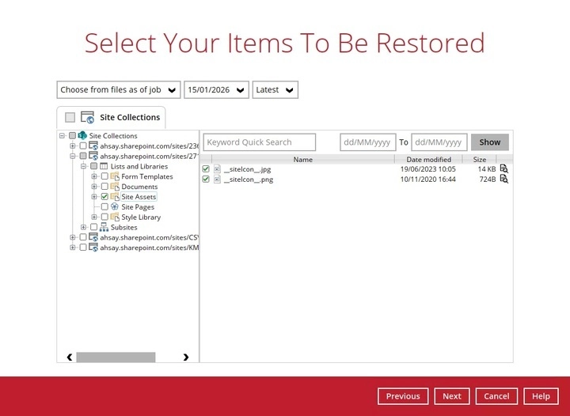This screenshot has width=570, height=416.
Task: Preview versions icon for __siteIcon__.png row
Action: 503,180
